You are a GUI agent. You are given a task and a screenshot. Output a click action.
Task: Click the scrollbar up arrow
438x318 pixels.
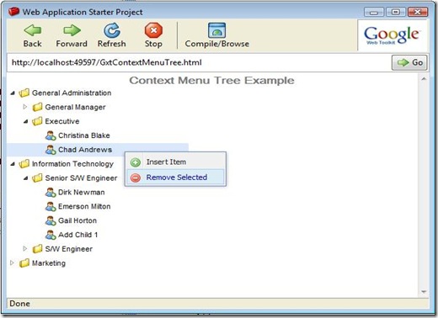point(424,79)
